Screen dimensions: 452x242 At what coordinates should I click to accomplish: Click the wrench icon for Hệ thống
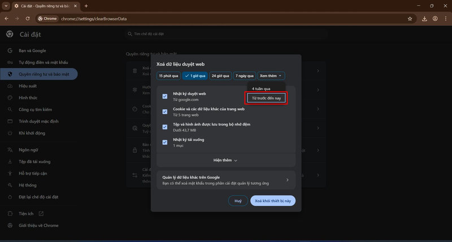pyautogui.click(x=10, y=185)
